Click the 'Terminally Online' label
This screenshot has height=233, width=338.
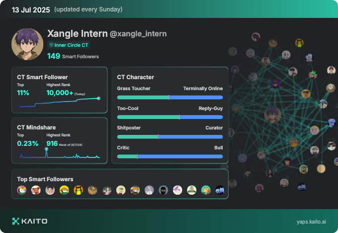[x=203, y=89]
